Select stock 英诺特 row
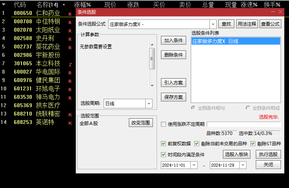Viewport: 289px width, 188px height. pos(38,122)
